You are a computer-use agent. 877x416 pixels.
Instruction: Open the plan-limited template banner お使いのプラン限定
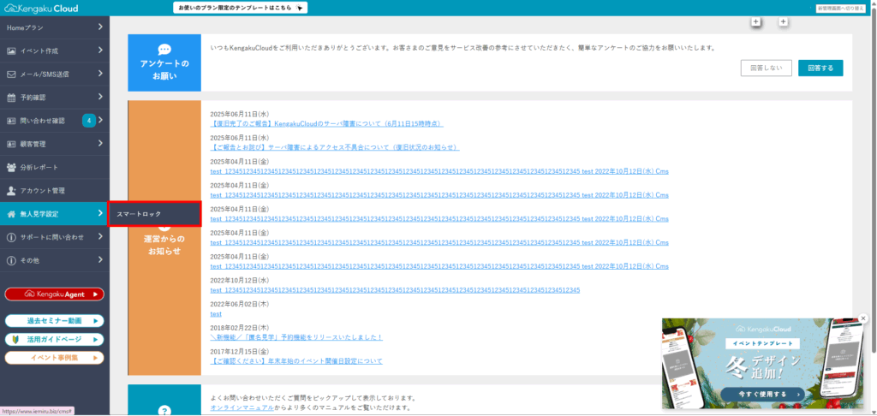point(241,8)
